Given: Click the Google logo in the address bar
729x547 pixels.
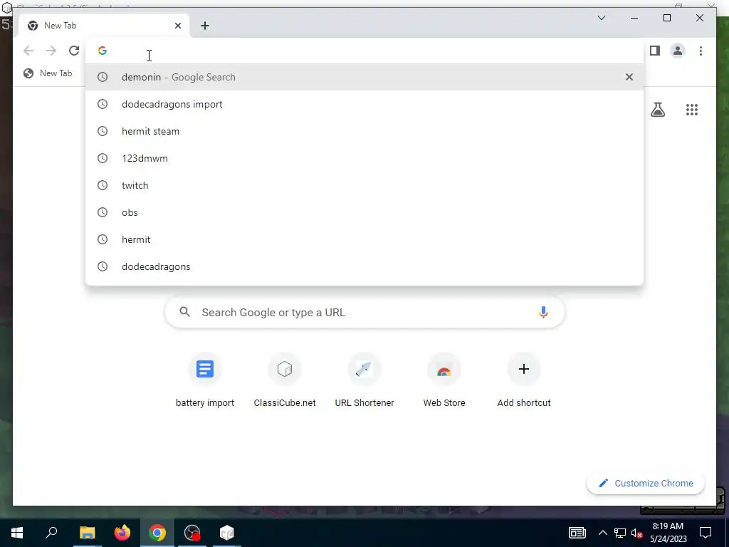Looking at the screenshot, I should click(103, 51).
